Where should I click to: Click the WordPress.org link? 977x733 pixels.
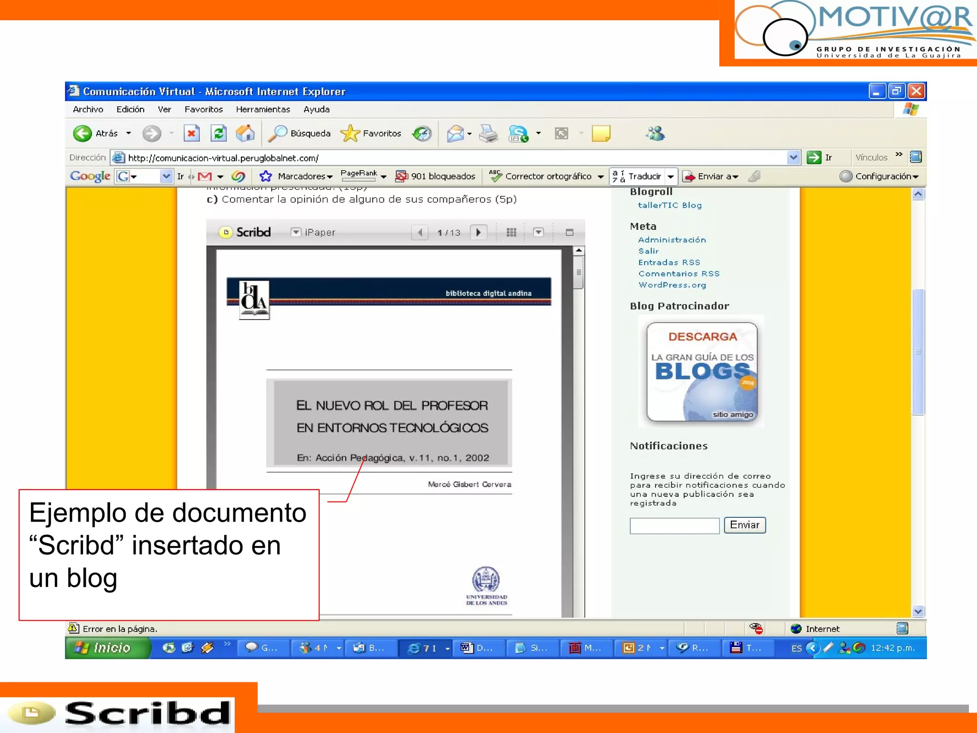tap(672, 285)
